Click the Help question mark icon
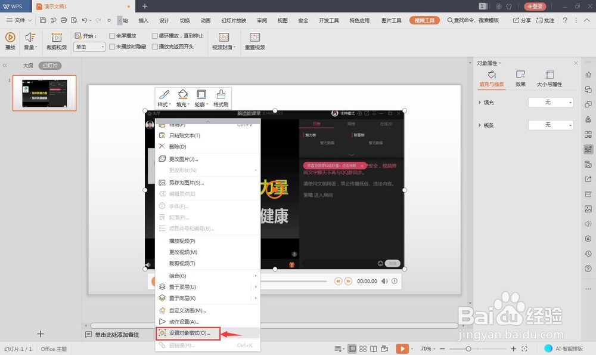 pos(565,20)
